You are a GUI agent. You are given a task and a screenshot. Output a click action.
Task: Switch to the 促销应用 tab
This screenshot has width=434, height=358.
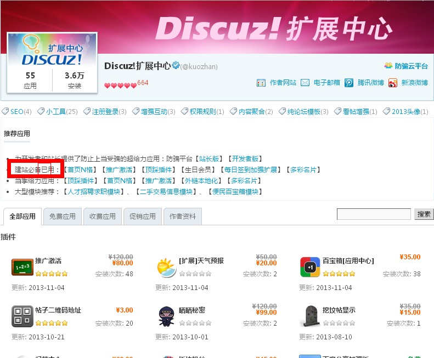point(143,217)
